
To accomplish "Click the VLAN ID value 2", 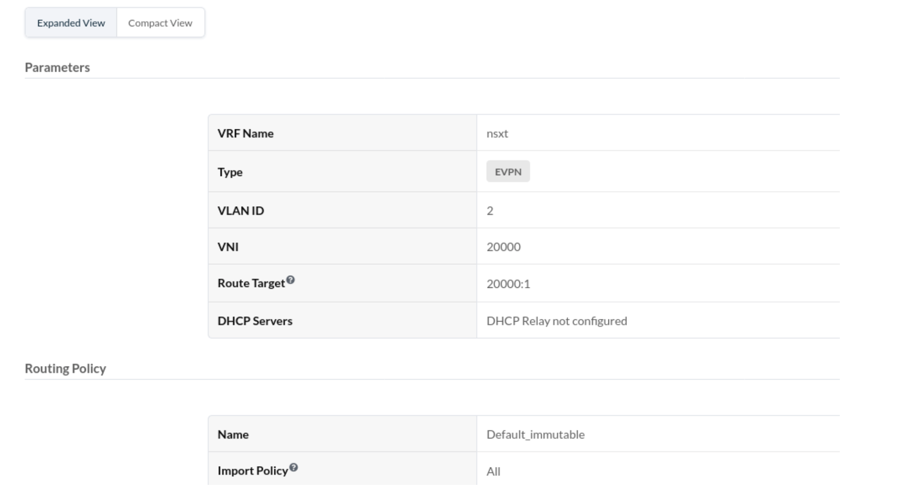I will [490, 211].
